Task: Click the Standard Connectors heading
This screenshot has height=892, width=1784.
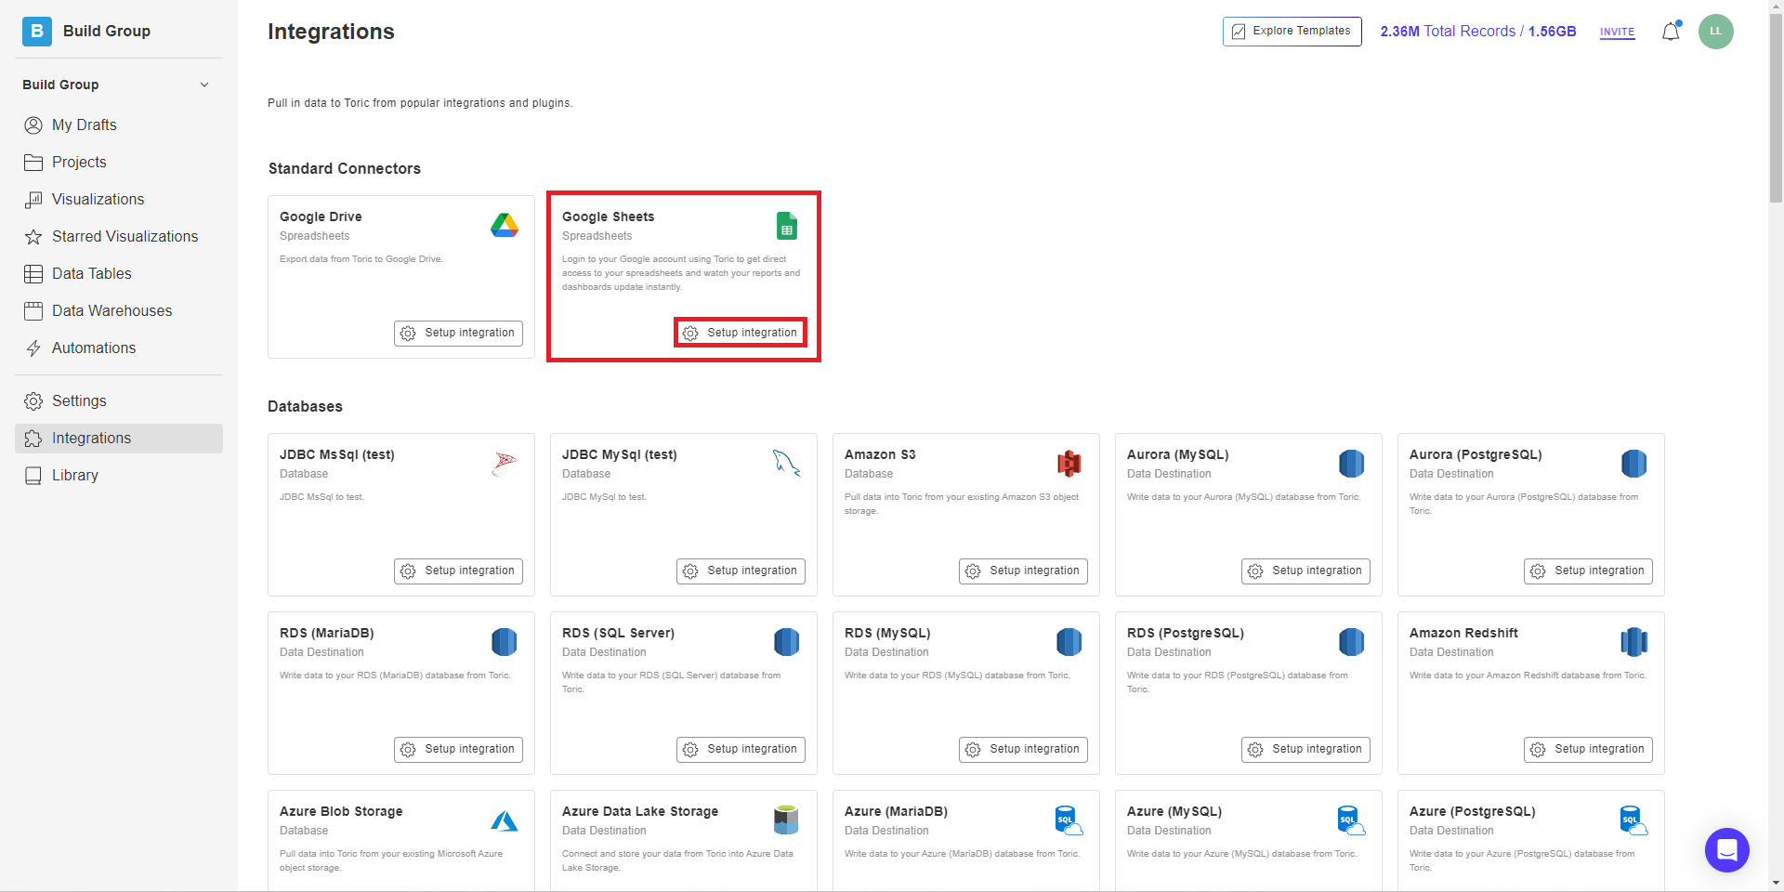Action: coord(345,168)
